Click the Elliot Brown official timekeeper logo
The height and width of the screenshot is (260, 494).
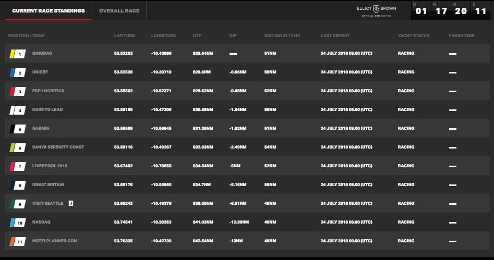coord(377,11)
